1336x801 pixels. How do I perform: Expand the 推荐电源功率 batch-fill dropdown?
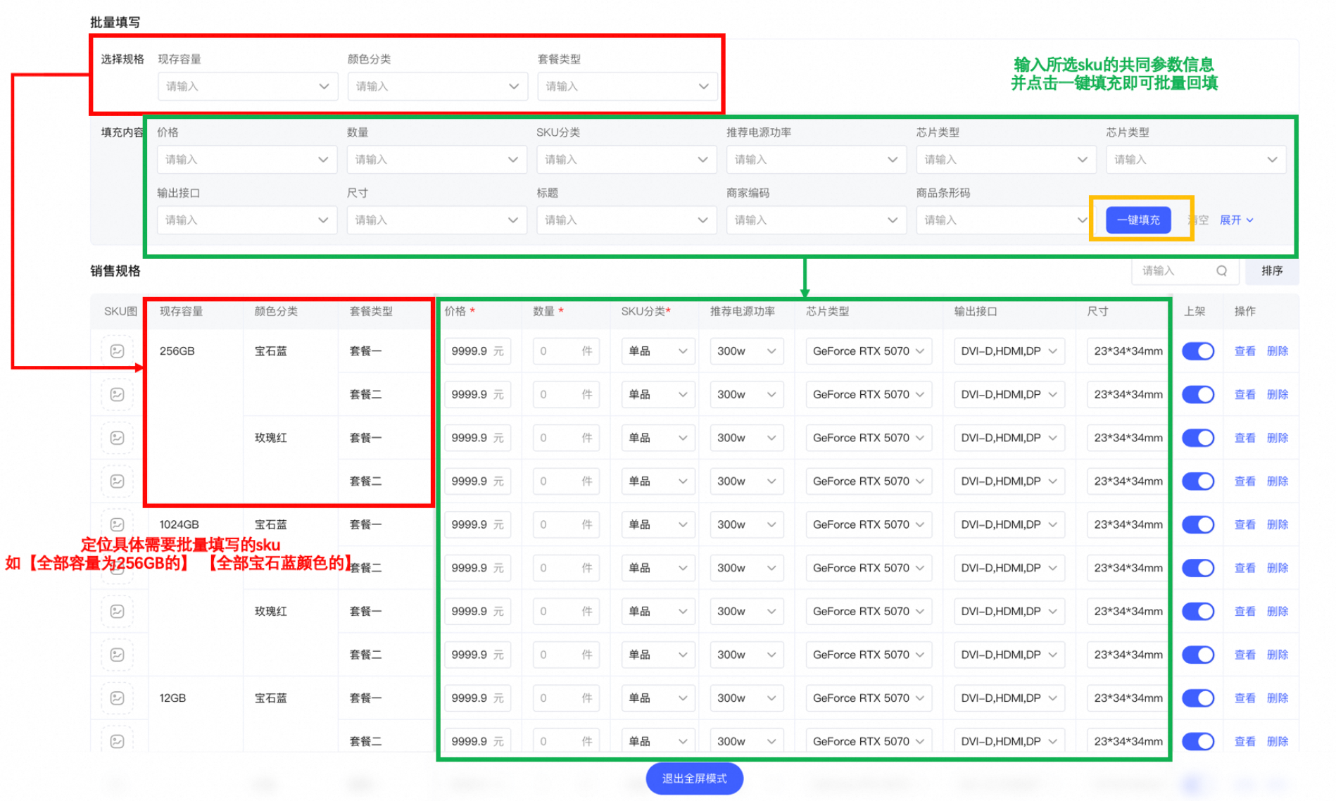(817, 160)
